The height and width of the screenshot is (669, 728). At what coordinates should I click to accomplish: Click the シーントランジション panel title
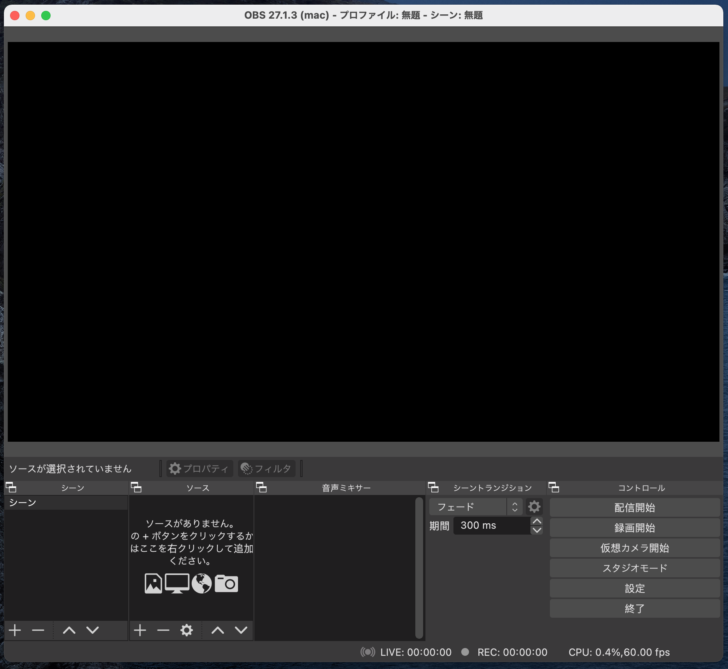point(492,488)
